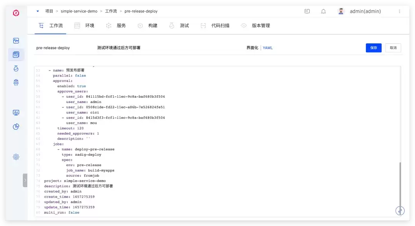
Task: Click YAML line 'parallel: false'
Action: [69, 76]
